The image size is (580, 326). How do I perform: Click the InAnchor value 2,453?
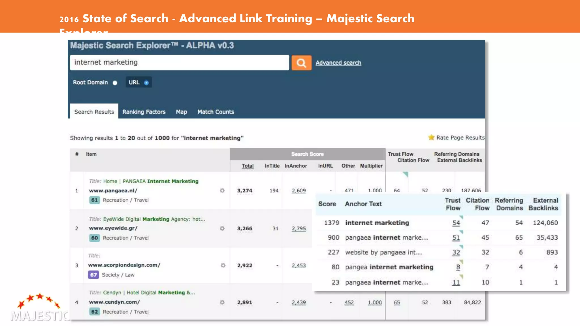299,265
